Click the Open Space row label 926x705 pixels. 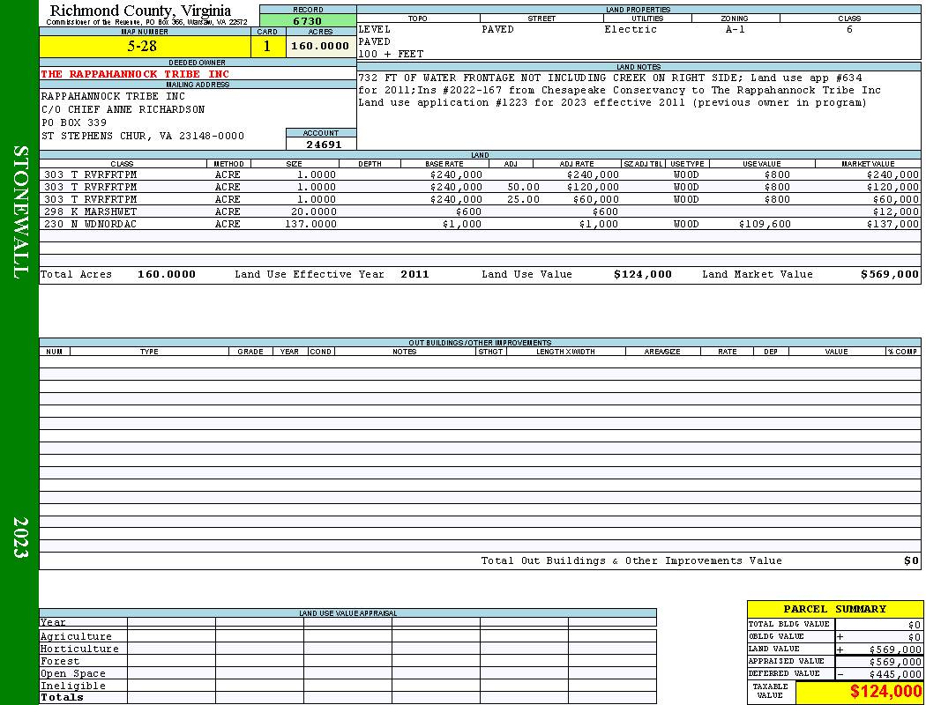[72, 674]
